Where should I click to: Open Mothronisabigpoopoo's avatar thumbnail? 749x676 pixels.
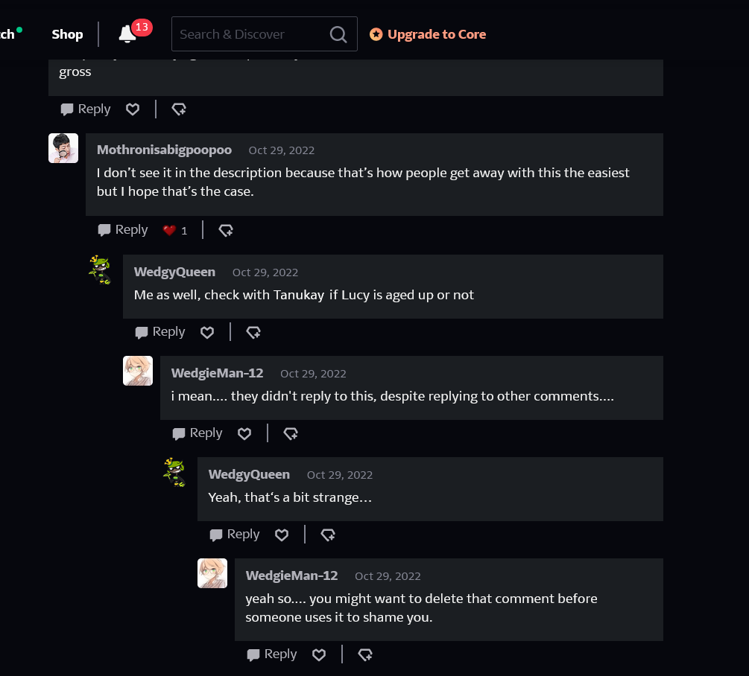coord(63,148)
